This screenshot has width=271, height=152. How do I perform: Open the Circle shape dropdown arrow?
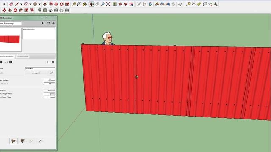click(x=39, y=4)
